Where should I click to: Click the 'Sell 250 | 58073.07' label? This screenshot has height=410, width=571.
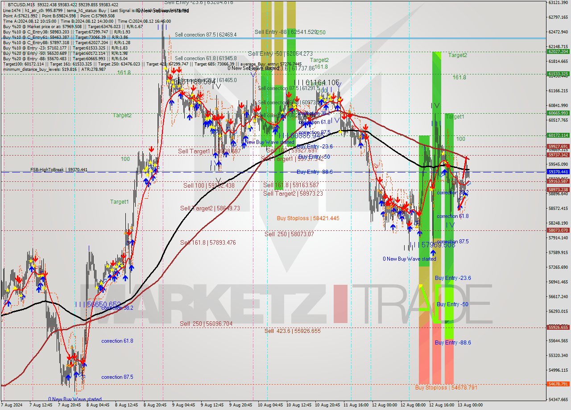coord(289,234)
